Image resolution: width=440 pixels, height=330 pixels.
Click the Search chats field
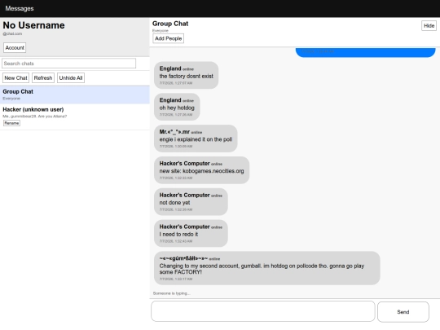click(68, 64)
